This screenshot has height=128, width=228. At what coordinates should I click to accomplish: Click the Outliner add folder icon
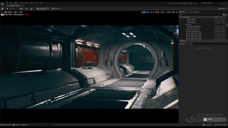(x=224, y=15)
